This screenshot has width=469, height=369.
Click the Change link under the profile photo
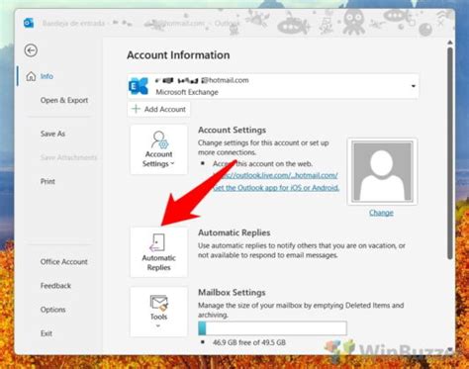point(381,213)
